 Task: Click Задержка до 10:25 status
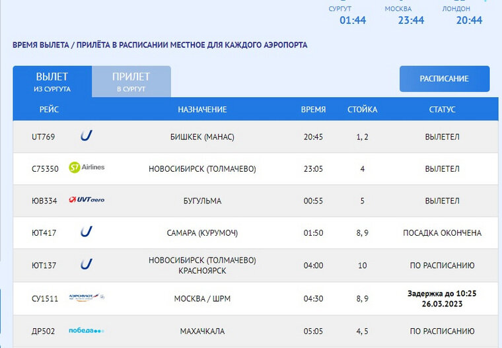(442, 298)
